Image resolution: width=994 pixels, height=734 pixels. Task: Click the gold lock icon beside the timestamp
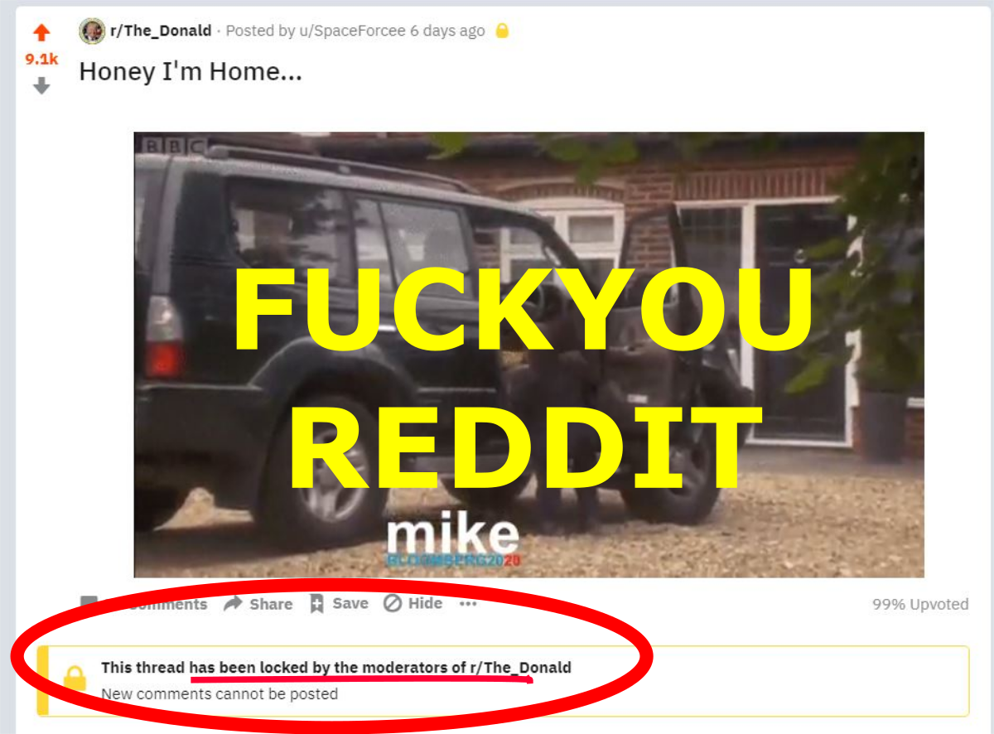(x=502, y=31)
